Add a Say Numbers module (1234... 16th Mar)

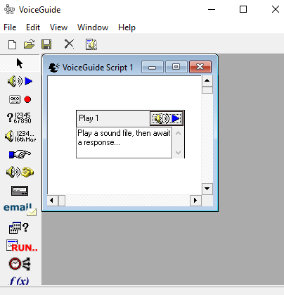[x=20, y=136]
